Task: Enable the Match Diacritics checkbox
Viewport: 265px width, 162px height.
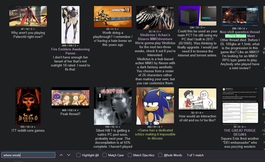Action: 130,155
